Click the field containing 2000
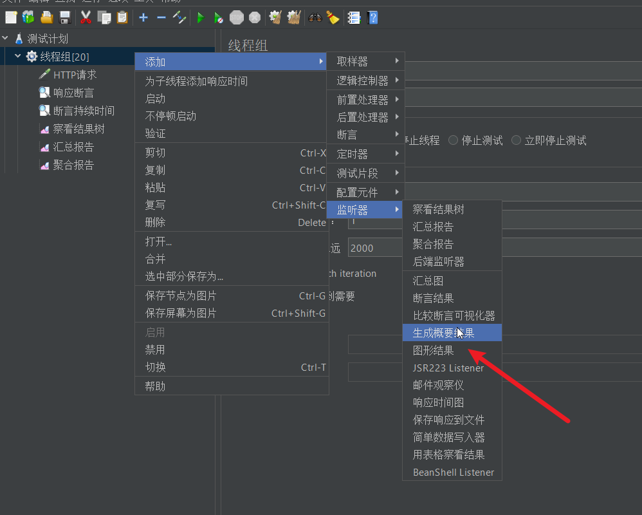The width and height of the screenshot is (642, 515). (x=375, y=248)
